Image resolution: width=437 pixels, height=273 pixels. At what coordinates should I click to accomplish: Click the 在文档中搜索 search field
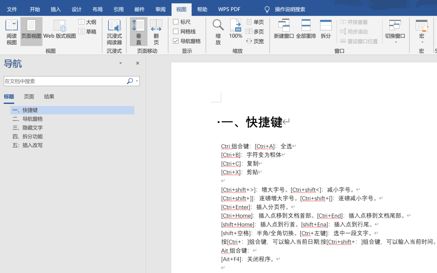65,81
